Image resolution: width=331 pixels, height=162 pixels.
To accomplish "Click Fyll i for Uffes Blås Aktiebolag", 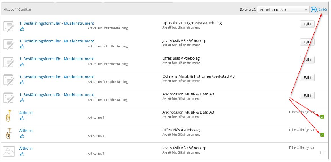I will 307,60.
